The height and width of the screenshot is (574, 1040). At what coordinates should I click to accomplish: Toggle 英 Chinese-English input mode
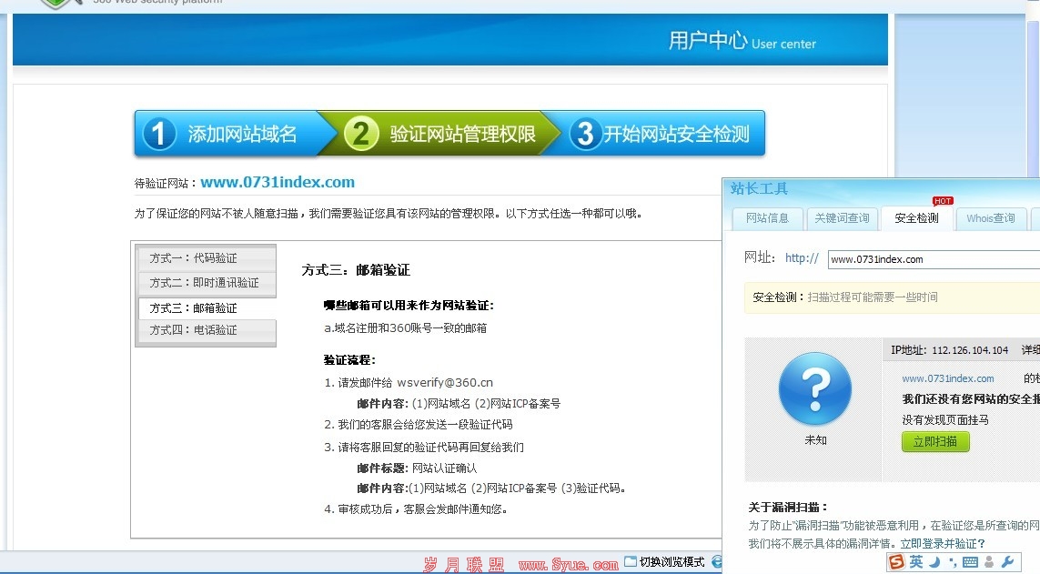[915, 562]
